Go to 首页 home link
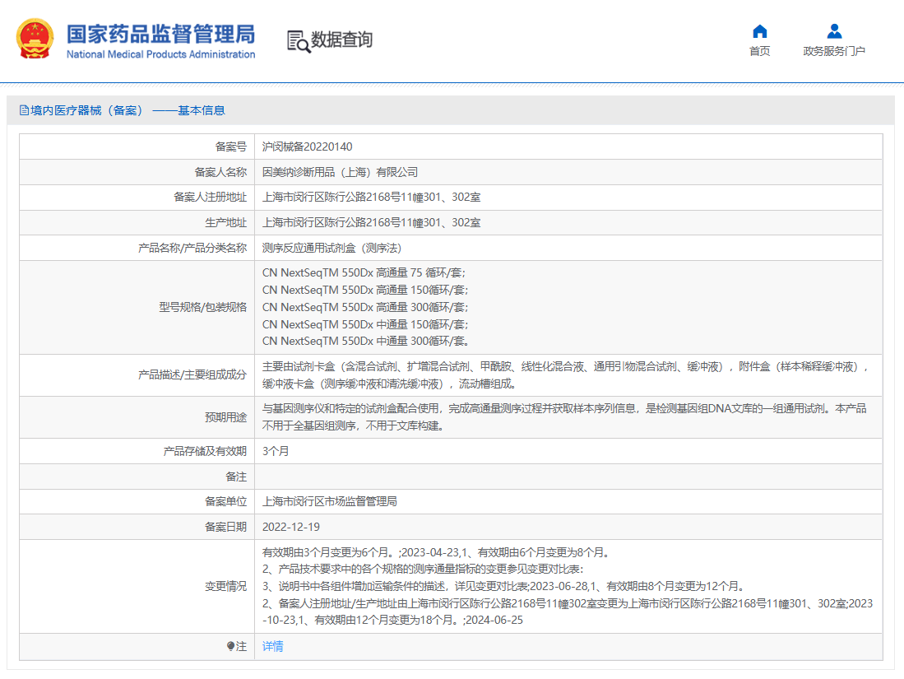Image resolution: width=904 pixels, height=679 pixels. click(x=760, y=51)
